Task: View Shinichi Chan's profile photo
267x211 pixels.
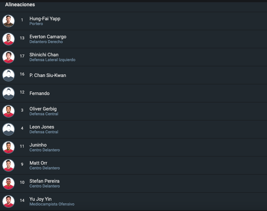Action: (8, 57)
